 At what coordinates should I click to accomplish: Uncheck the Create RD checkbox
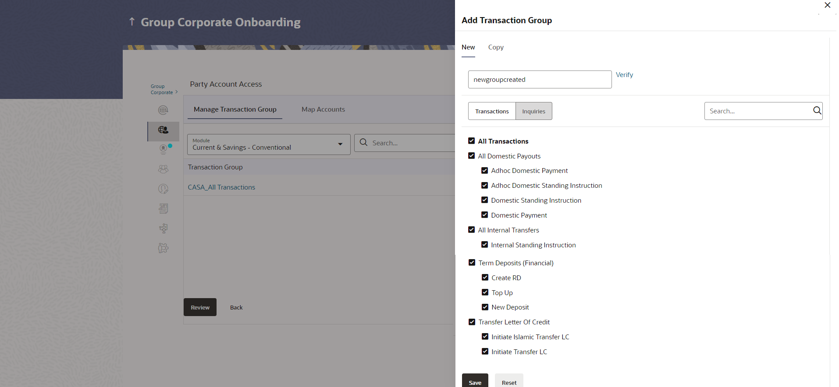[x=485, y=278]
